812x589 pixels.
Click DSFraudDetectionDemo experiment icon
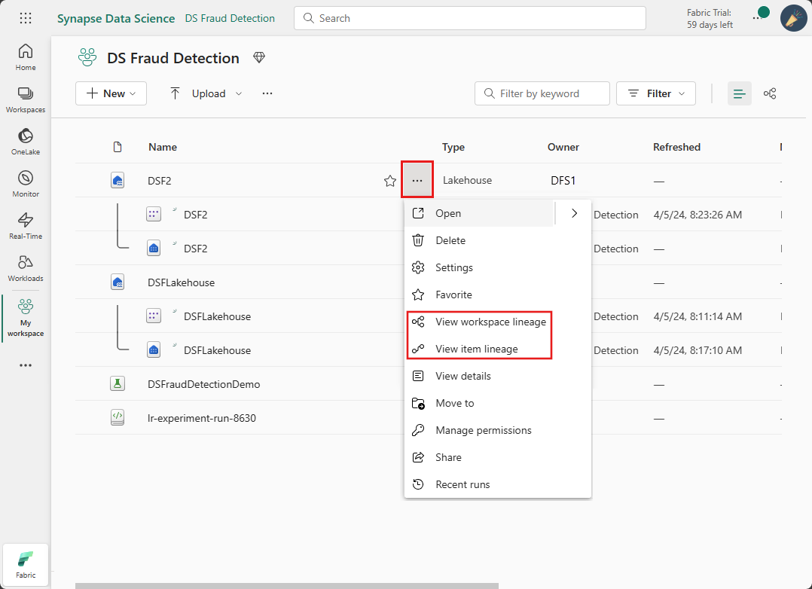point(118,384)
